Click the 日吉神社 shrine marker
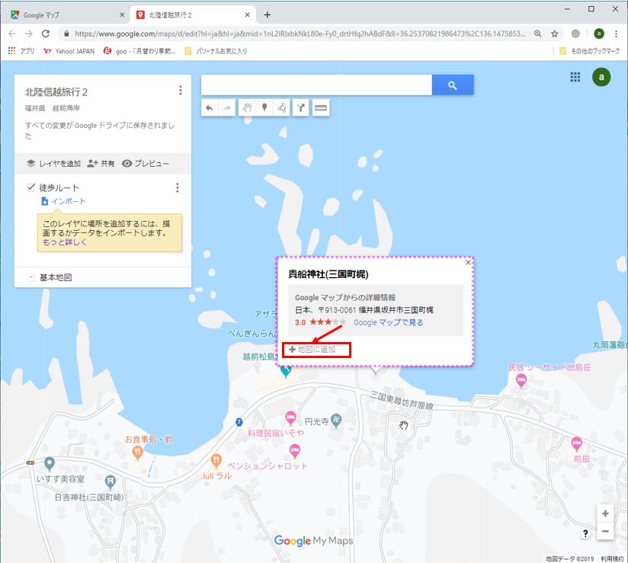628x563 pixels. coord(111,481)
